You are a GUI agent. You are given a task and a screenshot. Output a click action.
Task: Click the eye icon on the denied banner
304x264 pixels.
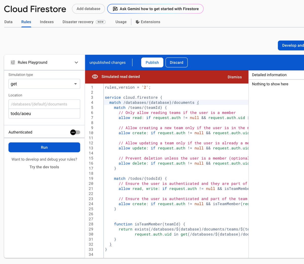point(95,76)
